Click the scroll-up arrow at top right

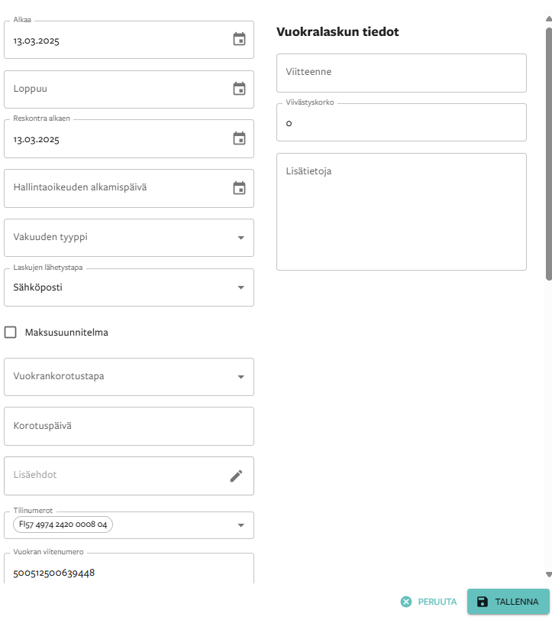click(x=548, y=18)
